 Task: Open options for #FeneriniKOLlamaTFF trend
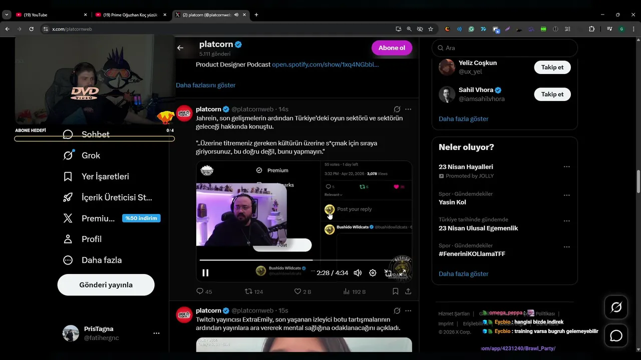click(x=566, y=247)
